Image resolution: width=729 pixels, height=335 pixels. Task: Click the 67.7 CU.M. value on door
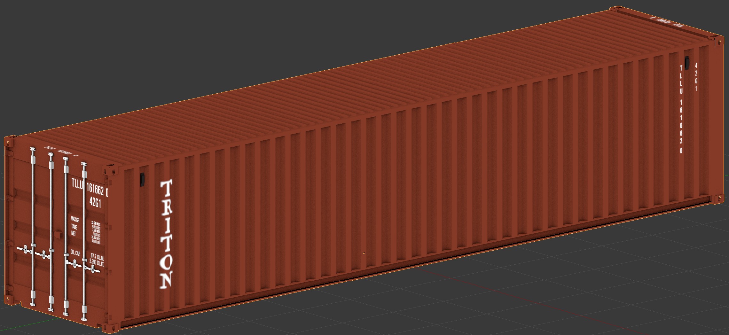97,256
